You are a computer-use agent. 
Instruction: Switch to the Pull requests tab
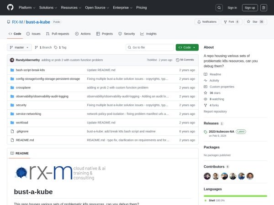[58, 34]
